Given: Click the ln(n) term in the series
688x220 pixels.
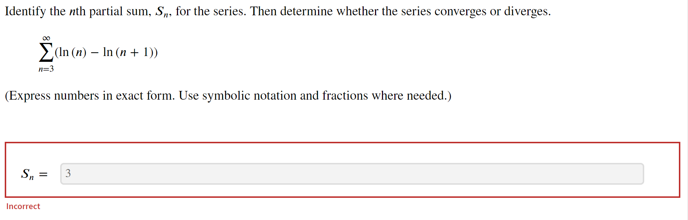Looking at the screenshot, I should (71, 53).
